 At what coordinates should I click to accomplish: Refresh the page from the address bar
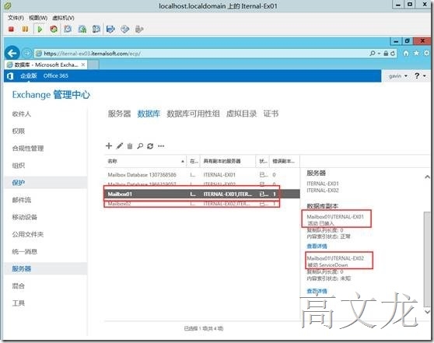(x=393, y=54)
